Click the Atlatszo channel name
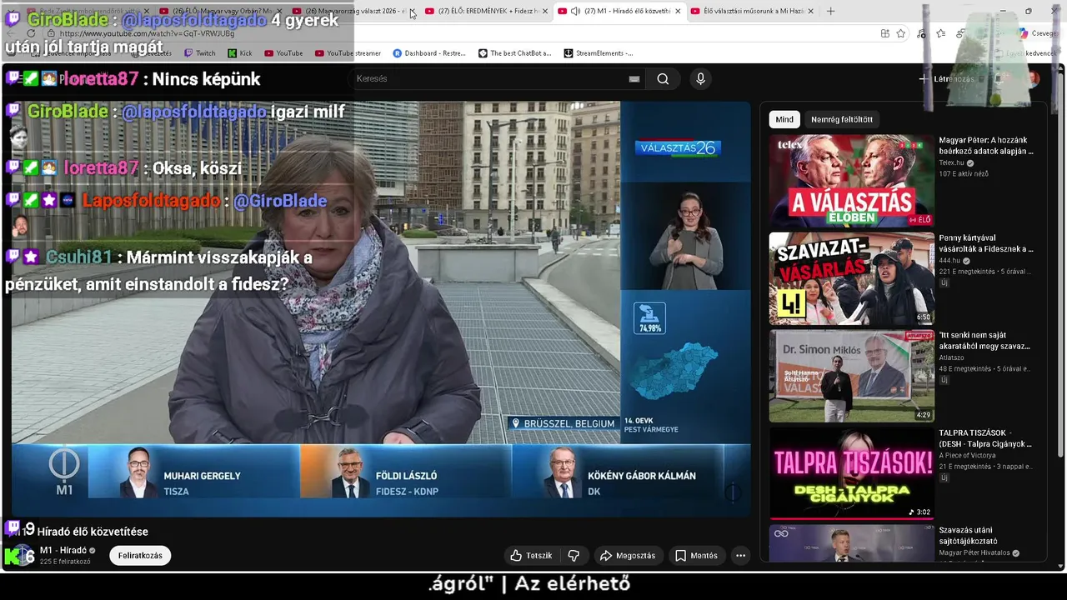The image size is (1067, 600). pos(951,357)
